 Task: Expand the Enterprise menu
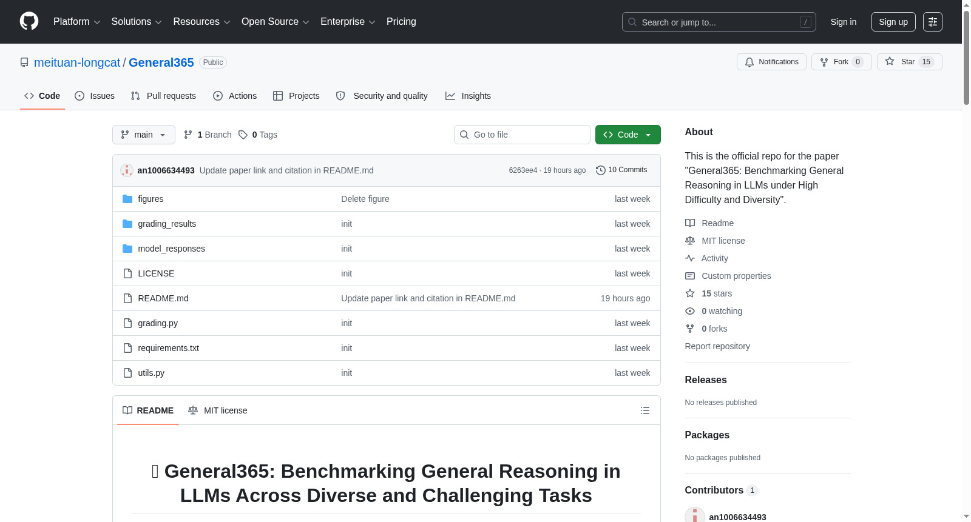348,22
